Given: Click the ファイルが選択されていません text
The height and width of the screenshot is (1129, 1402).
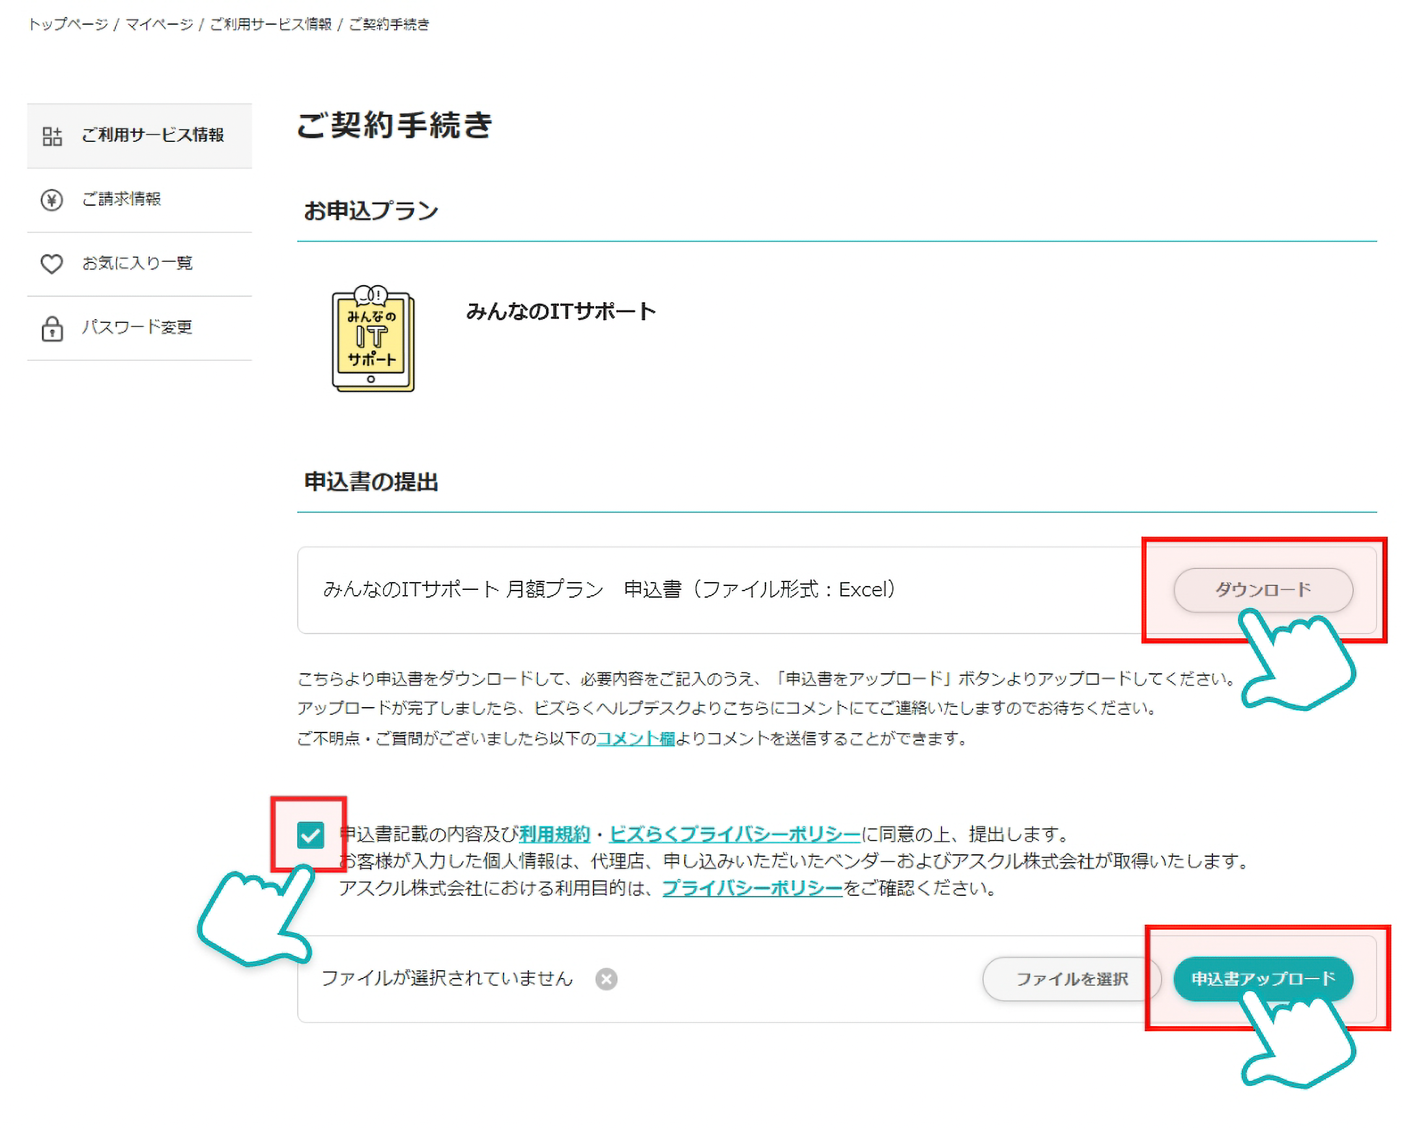Looking at the screenshot, I should point(447,979).
